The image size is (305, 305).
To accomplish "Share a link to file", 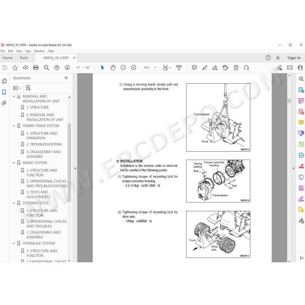I will tap(279, 68).
